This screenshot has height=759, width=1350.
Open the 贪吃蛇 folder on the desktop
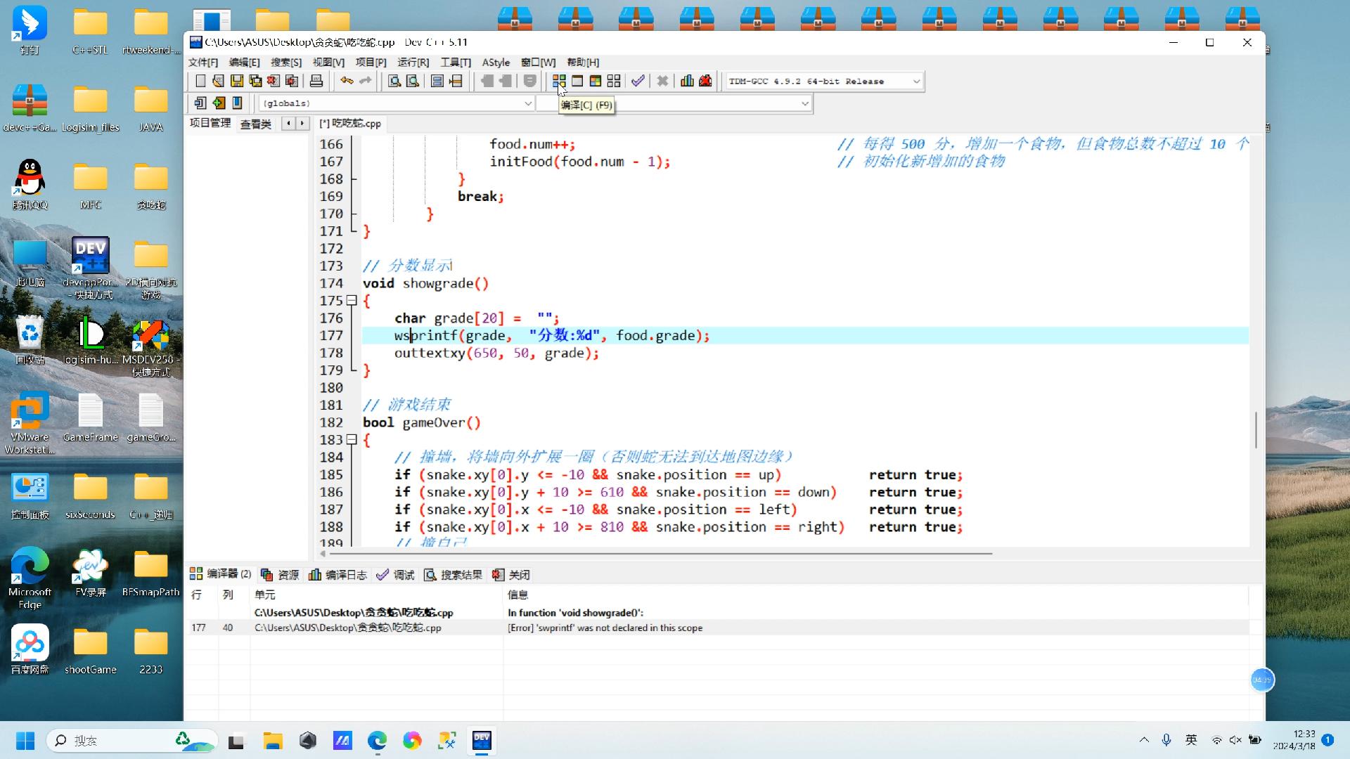tap(151, 186)
